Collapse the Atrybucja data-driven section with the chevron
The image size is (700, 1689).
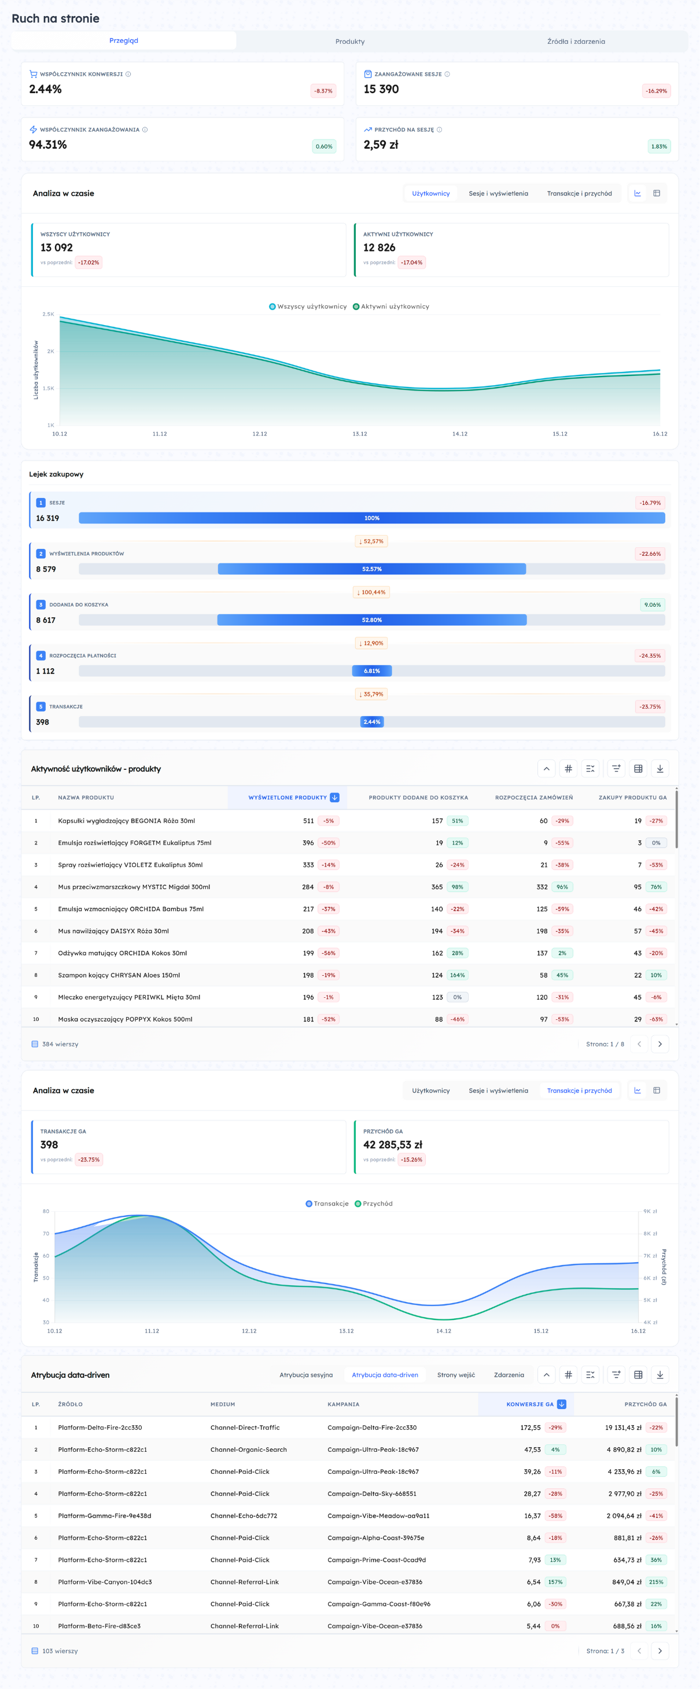pos(546,1375)
